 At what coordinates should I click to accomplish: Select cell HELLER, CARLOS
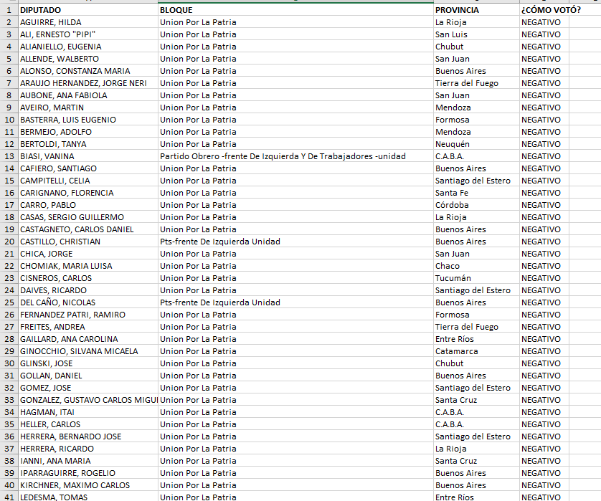click(x=88, y=424)
